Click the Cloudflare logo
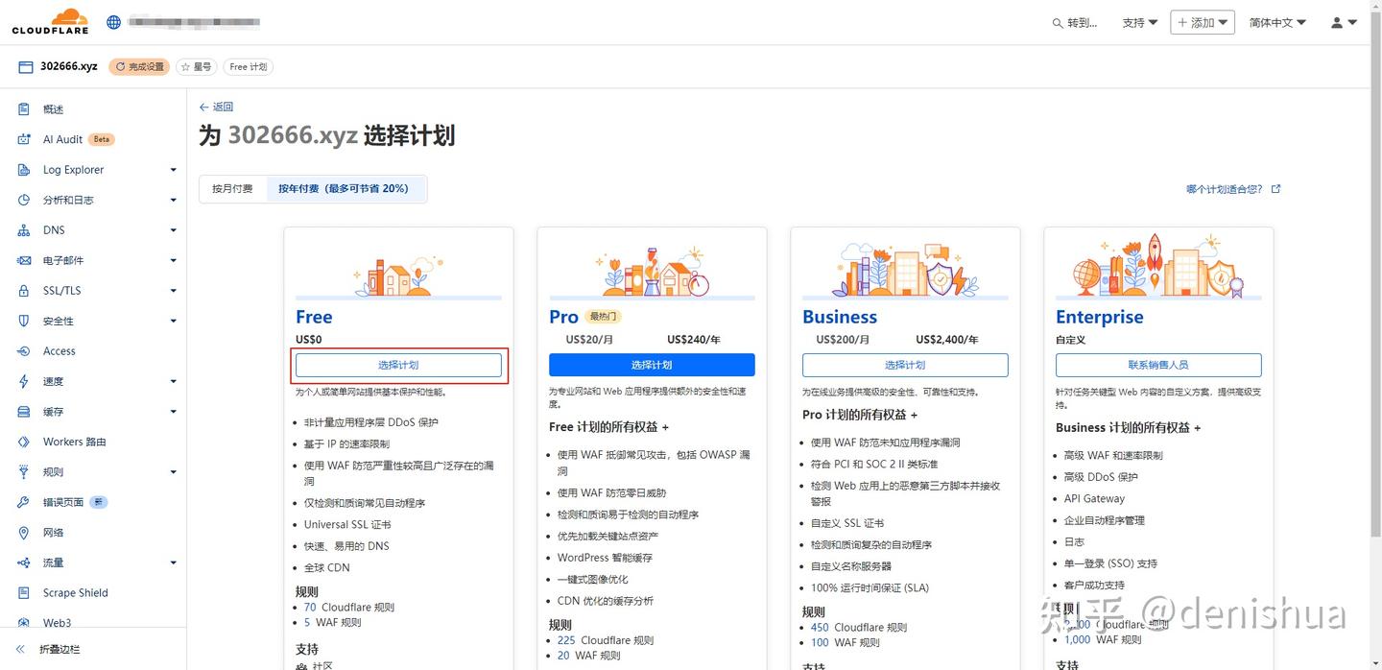The width and height of the screenshot is (1382, 670). (49, 20)
